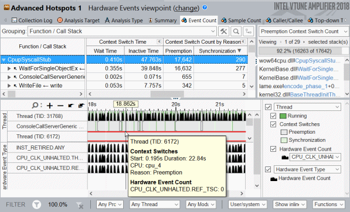
Task: Click the reset zoom arrow icon
Action: [81, 106]
